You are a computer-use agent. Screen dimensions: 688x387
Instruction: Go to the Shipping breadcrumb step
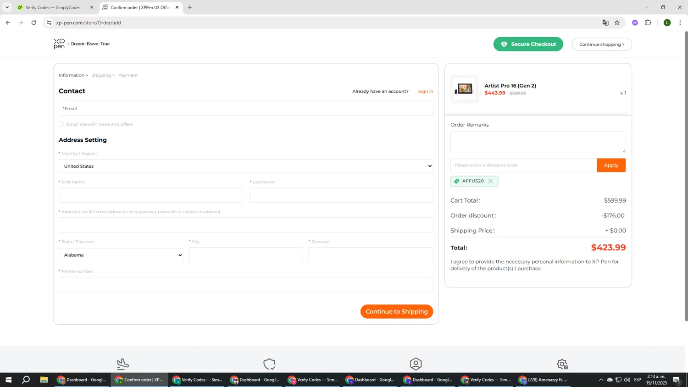(x=103, y=75)
